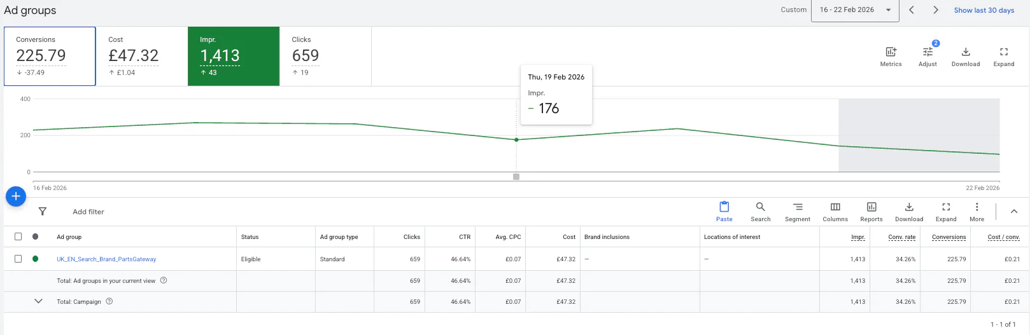
Task: Sort by Conv. rate column header
Action: pos(902,237)
